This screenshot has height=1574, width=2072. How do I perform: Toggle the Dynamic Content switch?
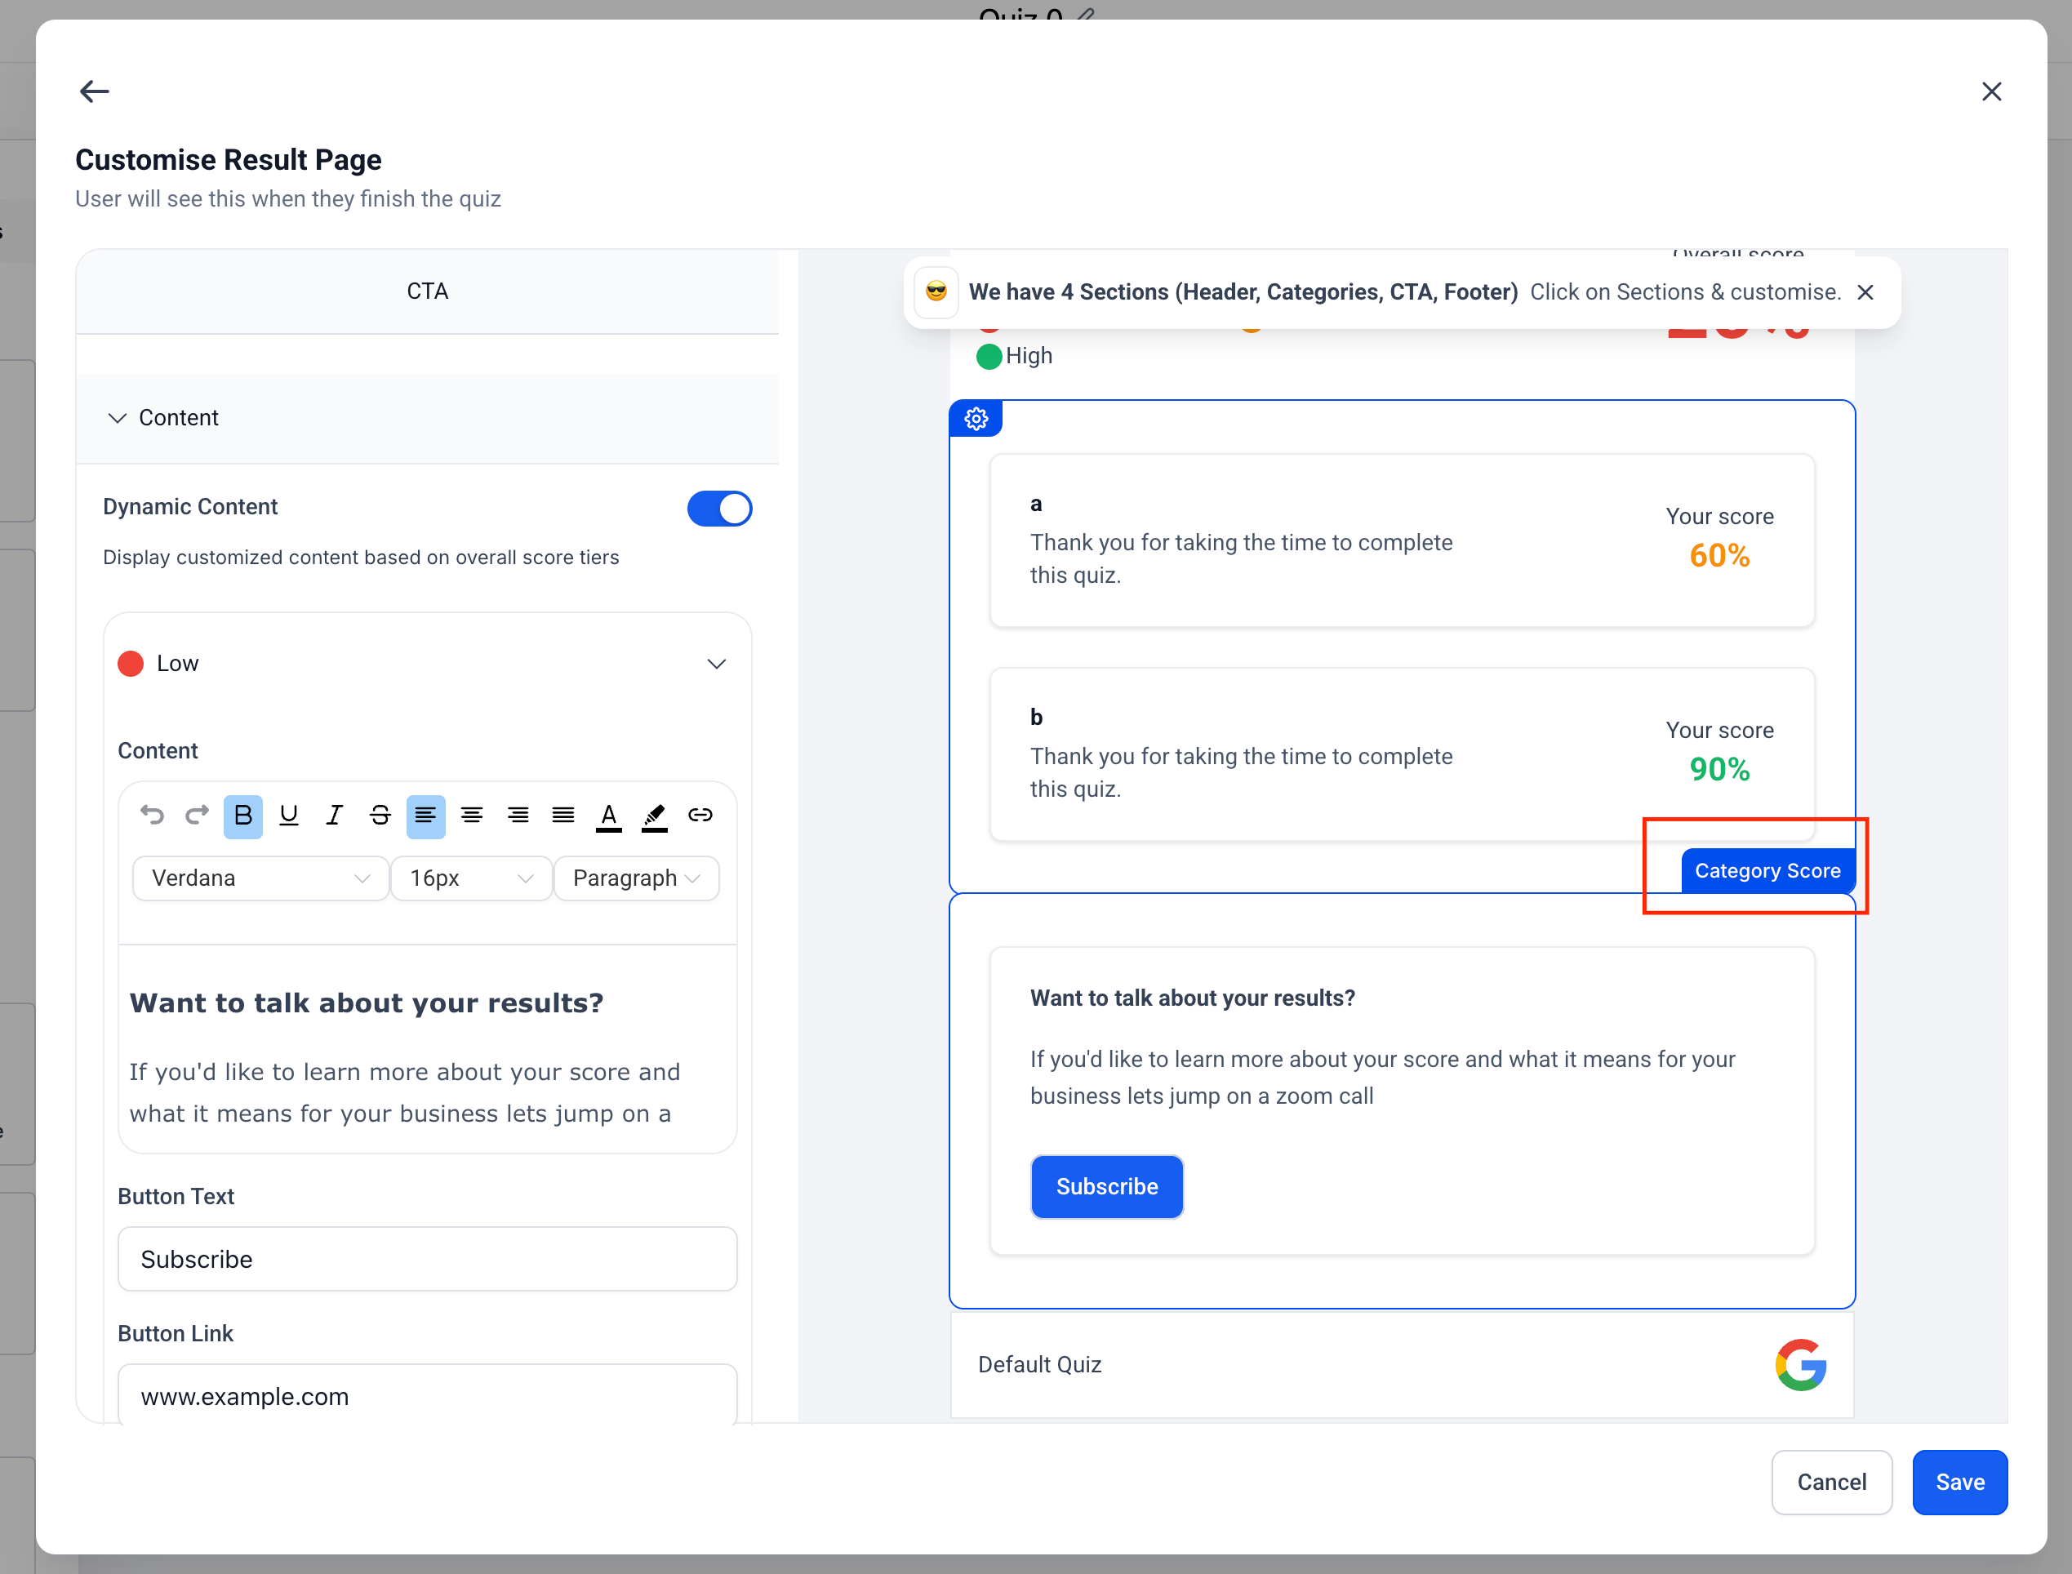[x=719, y=509]
